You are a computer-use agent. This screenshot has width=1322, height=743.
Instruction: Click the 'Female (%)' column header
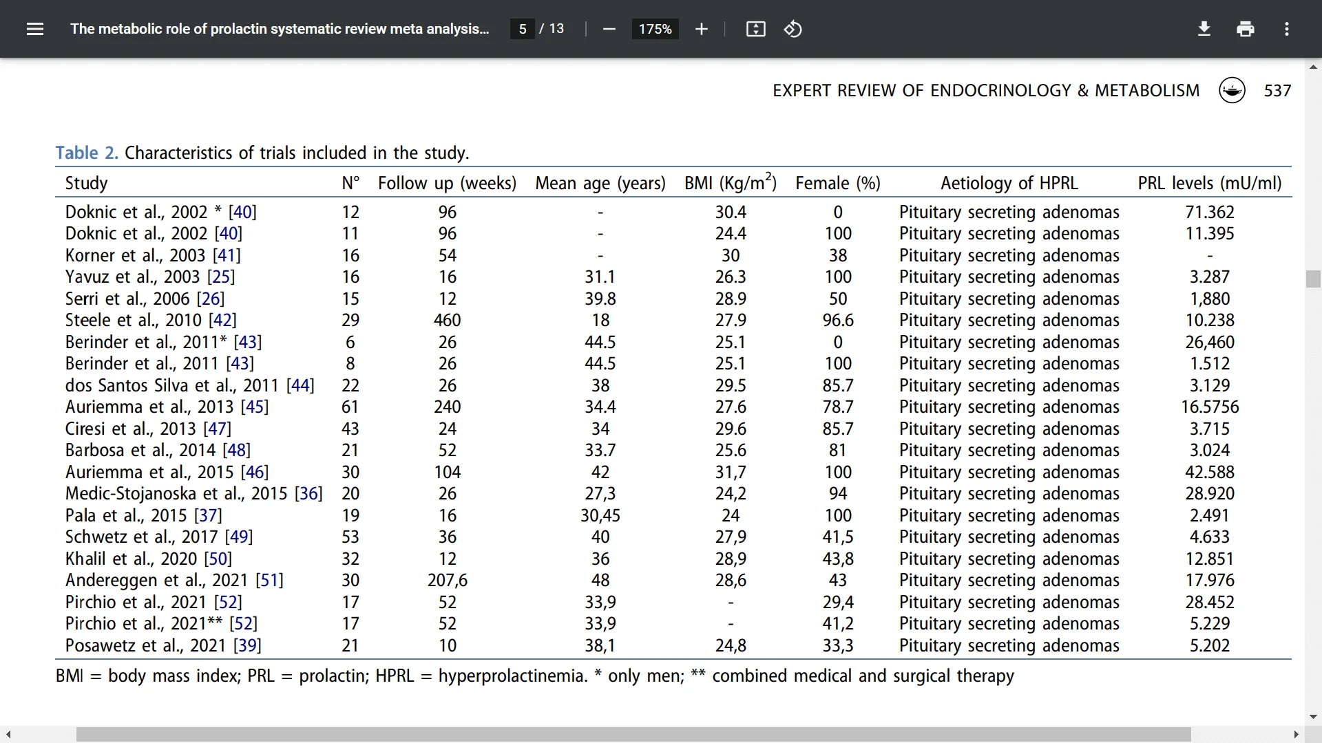(838, 183)
